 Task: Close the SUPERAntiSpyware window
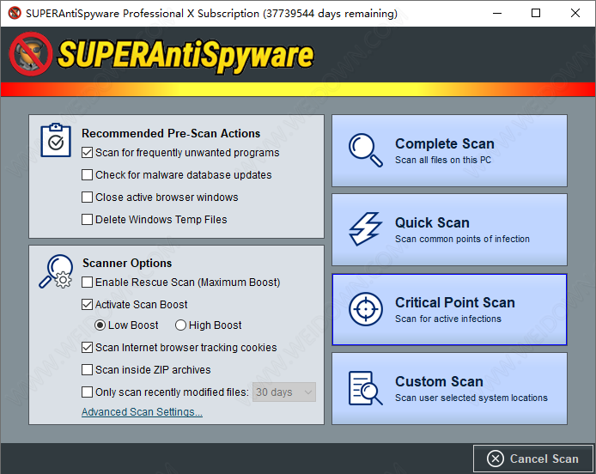575,13
